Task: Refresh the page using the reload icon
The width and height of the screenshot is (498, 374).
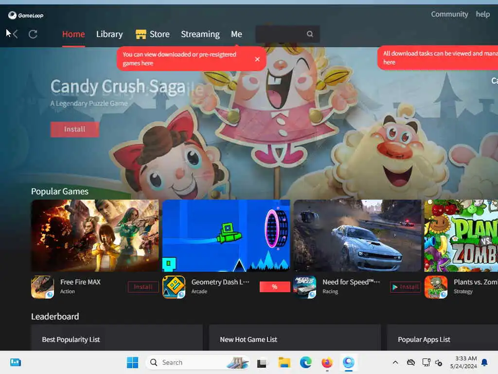Action: pos(33,34)
